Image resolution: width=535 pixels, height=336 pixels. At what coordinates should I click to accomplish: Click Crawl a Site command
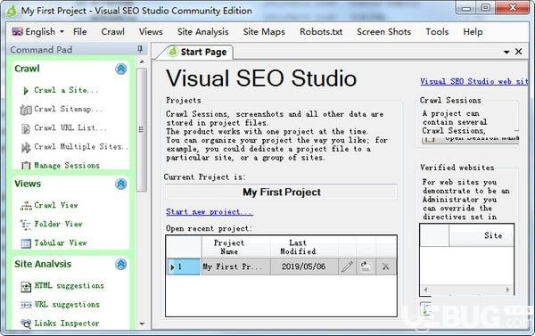(66, 90)
